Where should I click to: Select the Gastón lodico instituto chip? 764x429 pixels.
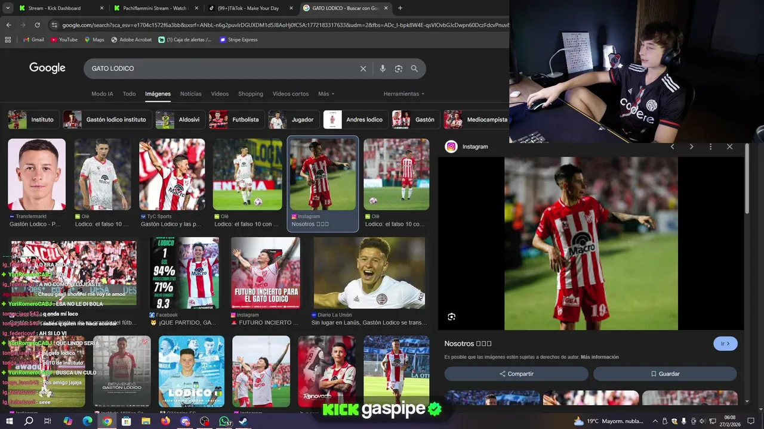click(107, 120)
